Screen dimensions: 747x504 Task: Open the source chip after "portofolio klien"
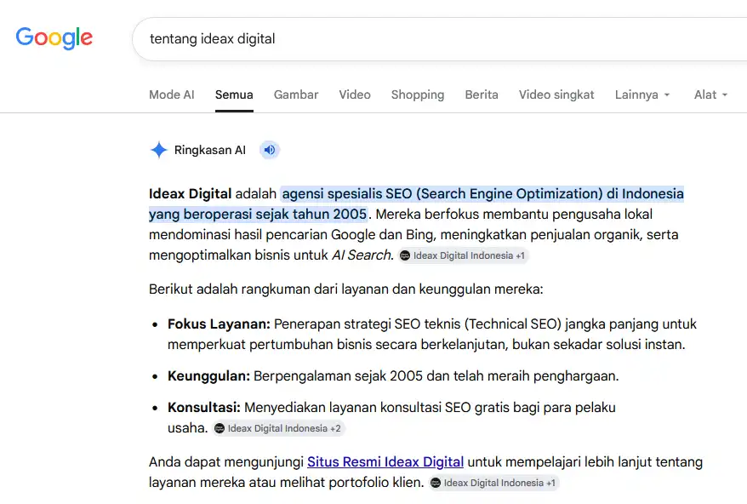click(x=493, y=483)
